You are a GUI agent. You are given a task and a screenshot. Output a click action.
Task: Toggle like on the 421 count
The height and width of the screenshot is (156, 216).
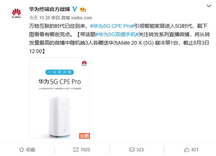(x=191, y=150)
